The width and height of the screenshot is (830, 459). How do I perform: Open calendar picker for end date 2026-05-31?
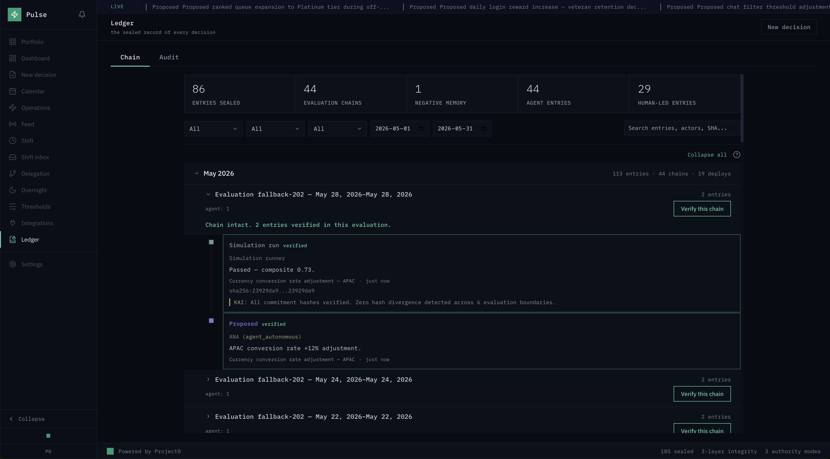click(483, 128)
